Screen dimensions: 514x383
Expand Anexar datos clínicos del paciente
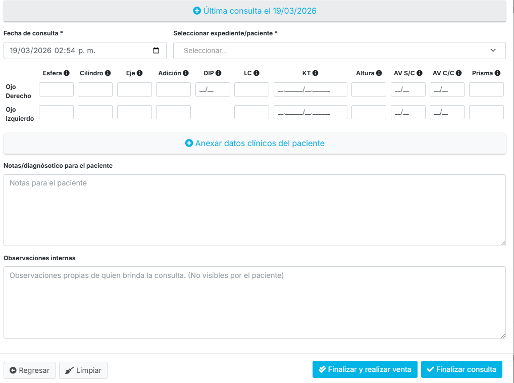coord(254,143)
